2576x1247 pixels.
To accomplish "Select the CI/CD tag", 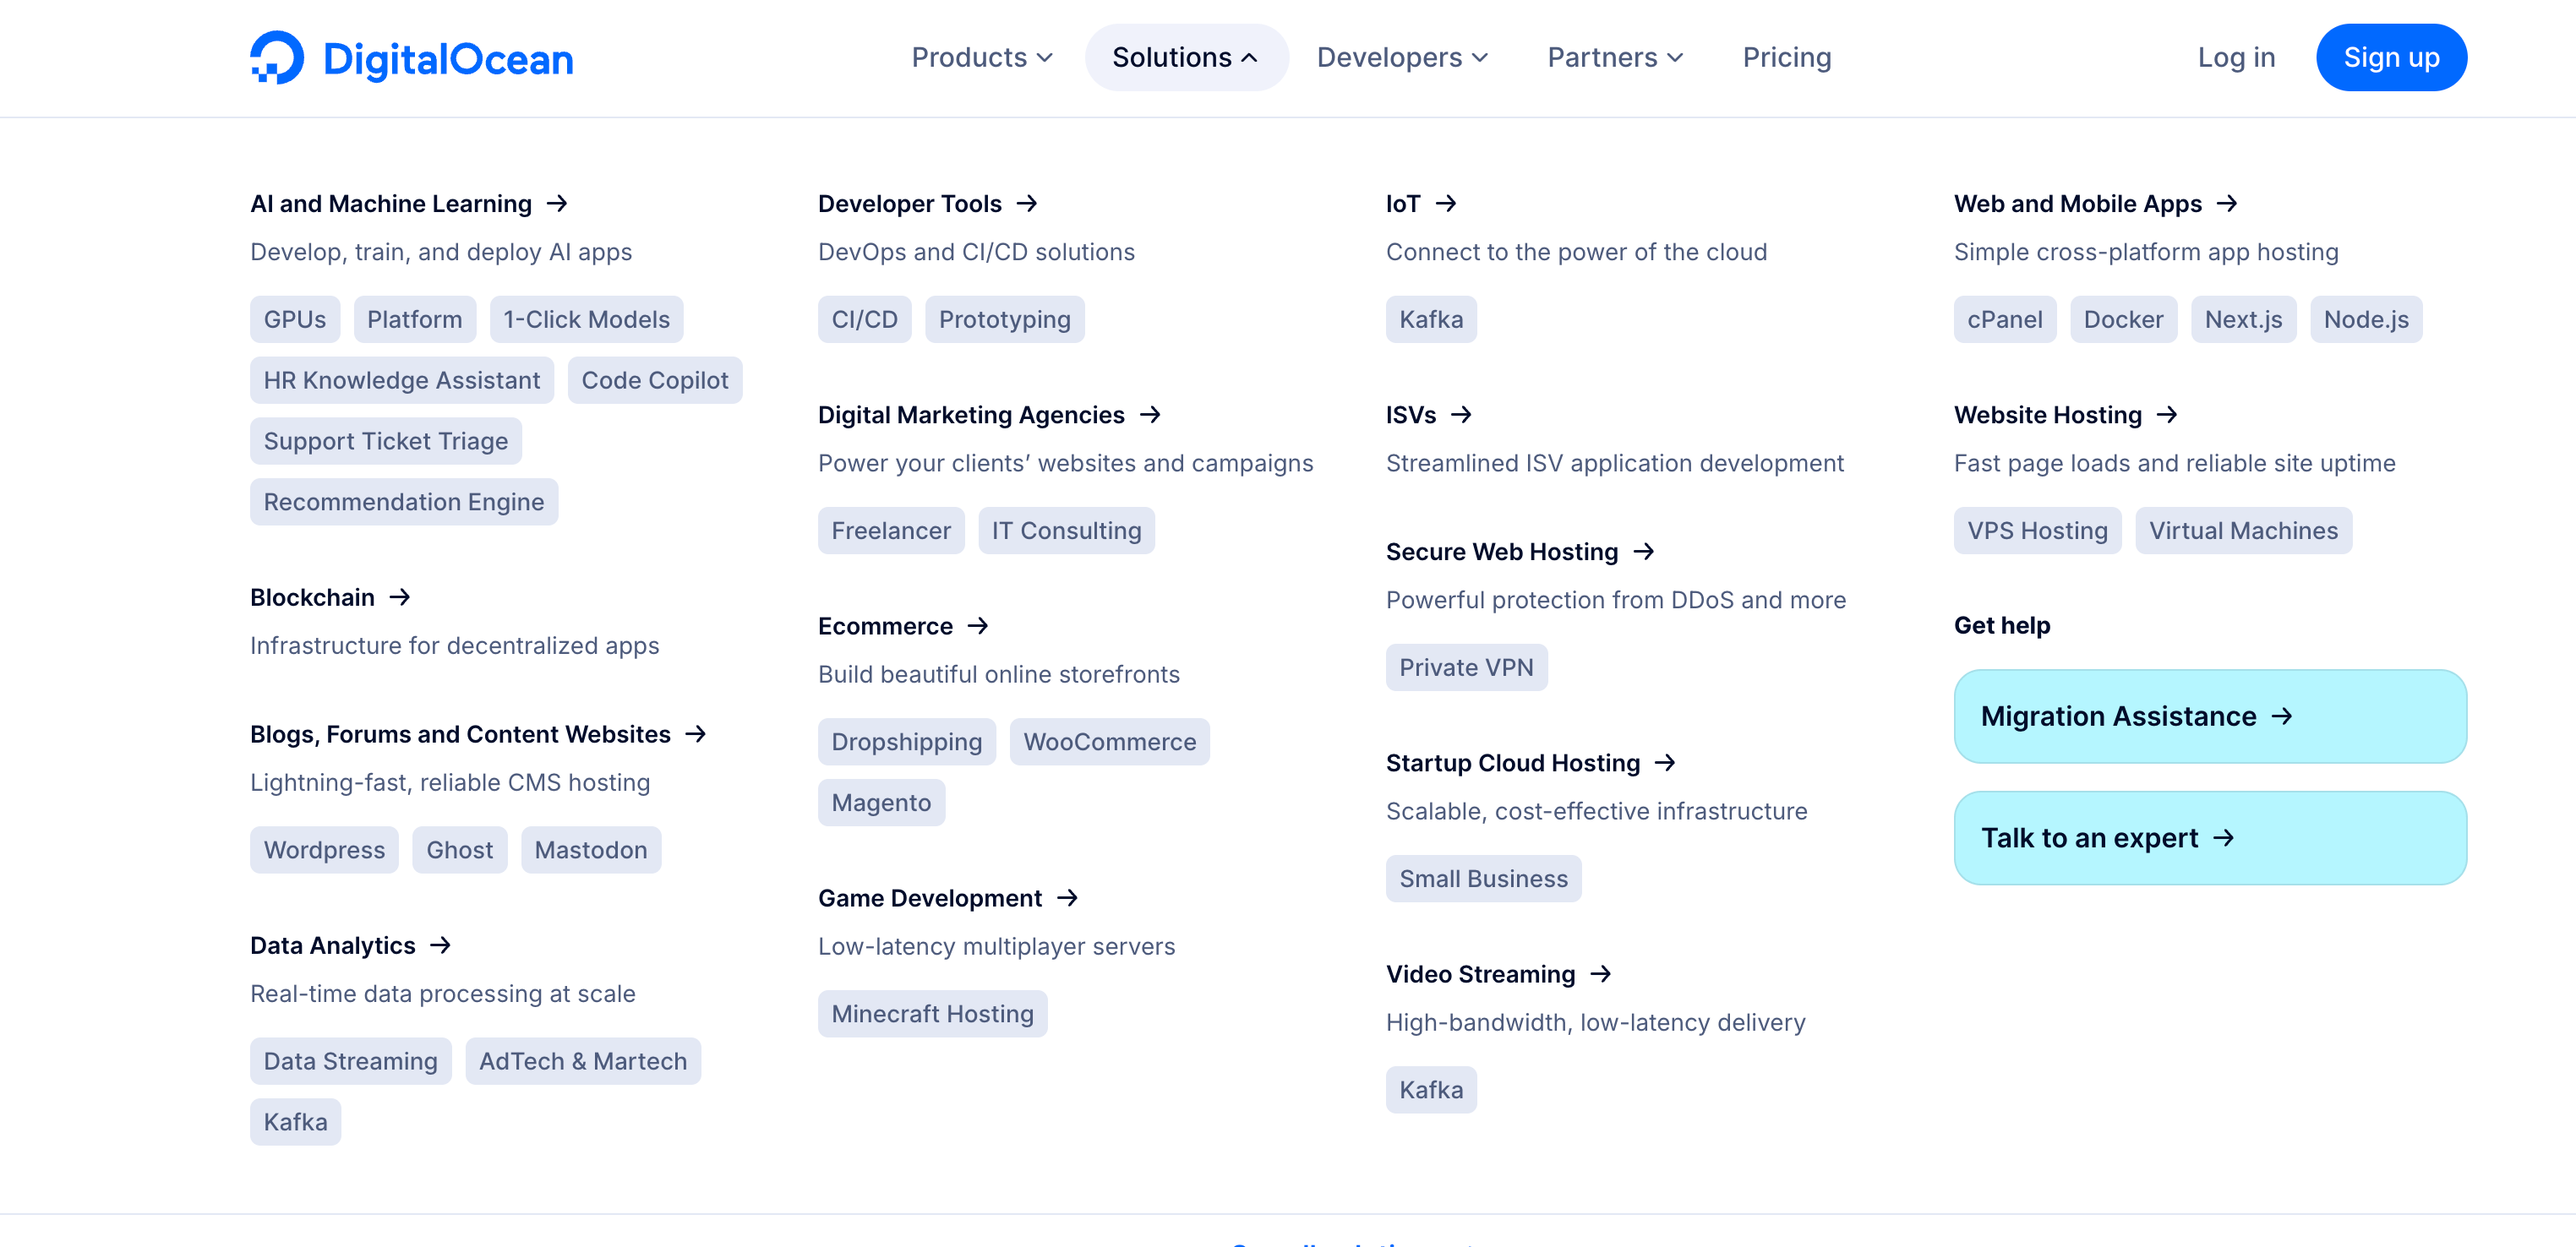I will 865,319.
